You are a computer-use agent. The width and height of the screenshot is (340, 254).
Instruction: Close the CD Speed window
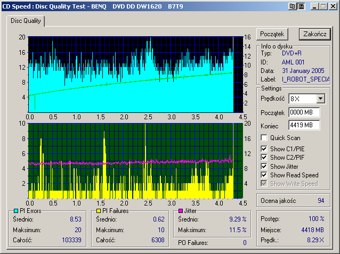tap(333, 6)
